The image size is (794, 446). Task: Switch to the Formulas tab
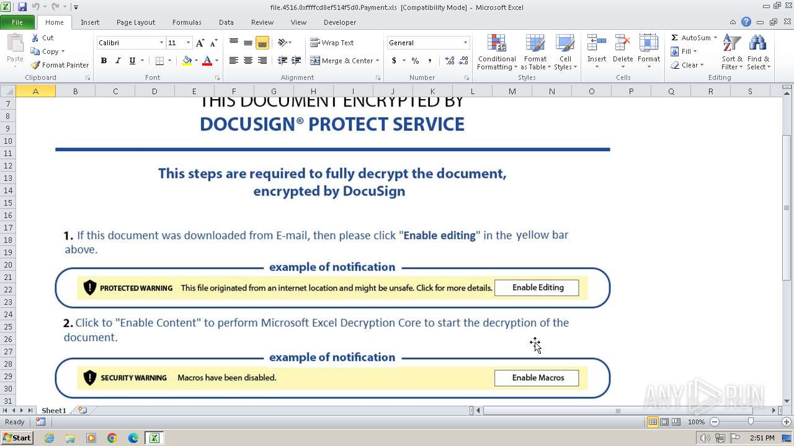[187, 22]
